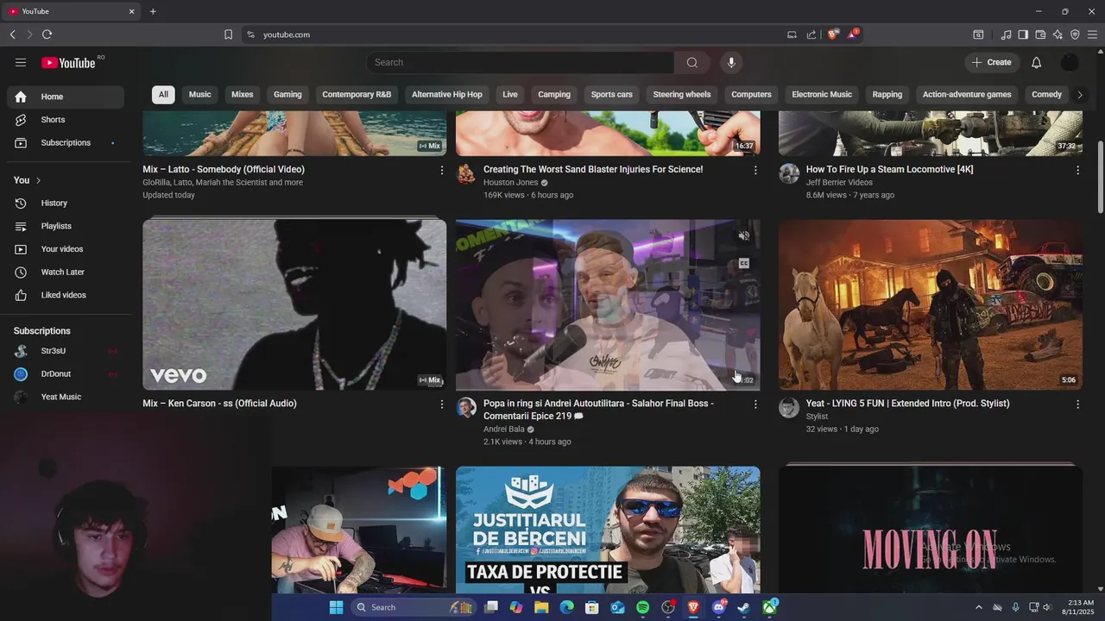Open Discord from the taskbar
This screenshot has width=1105, height=621.
pyautogui.click(x=718, y=607)
